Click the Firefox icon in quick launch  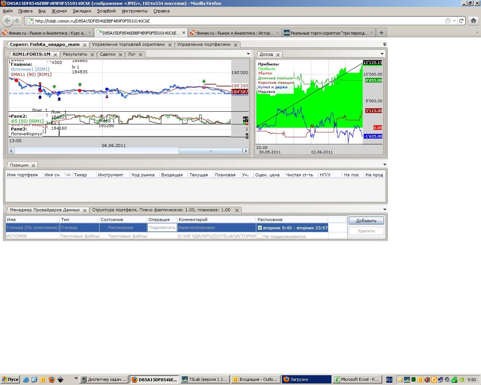51,379
